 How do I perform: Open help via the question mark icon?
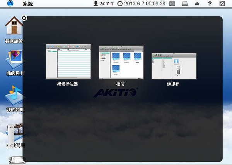click(210, 4)
